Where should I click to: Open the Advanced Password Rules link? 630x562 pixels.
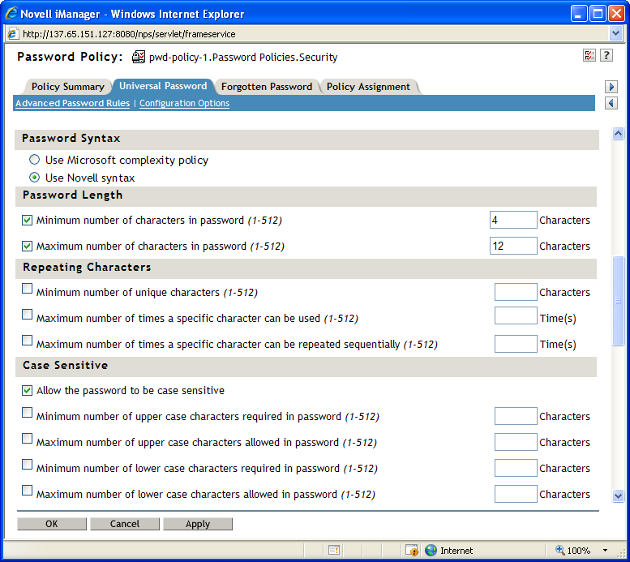(x=73, y=103)
